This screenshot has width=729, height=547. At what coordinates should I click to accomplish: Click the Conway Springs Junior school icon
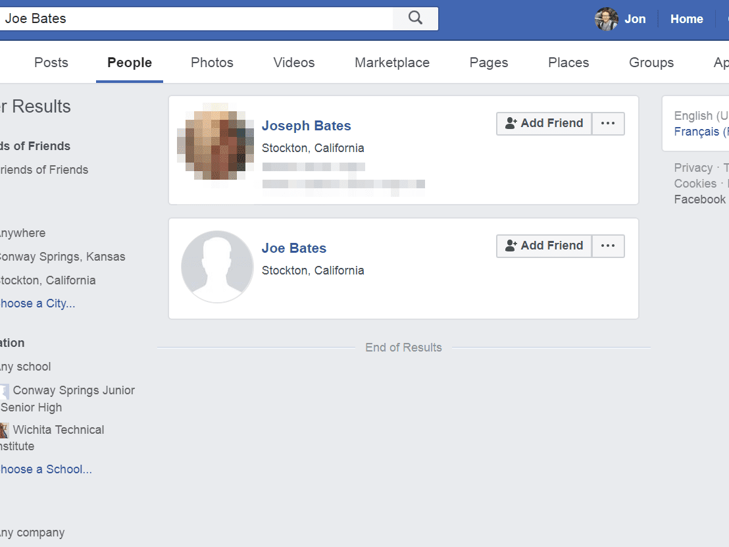tap(4, 391)
